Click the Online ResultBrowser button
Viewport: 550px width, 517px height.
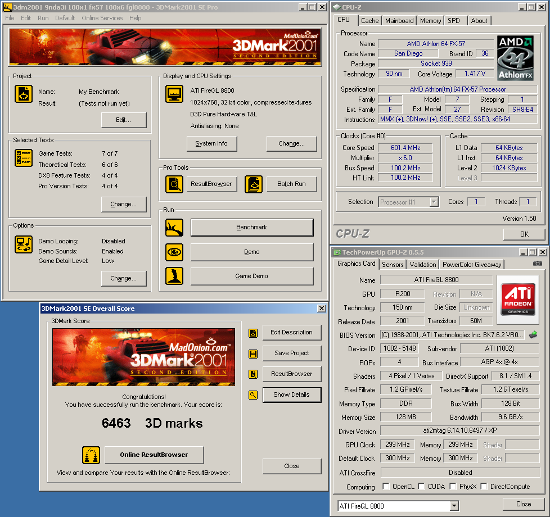click(154, 455)
